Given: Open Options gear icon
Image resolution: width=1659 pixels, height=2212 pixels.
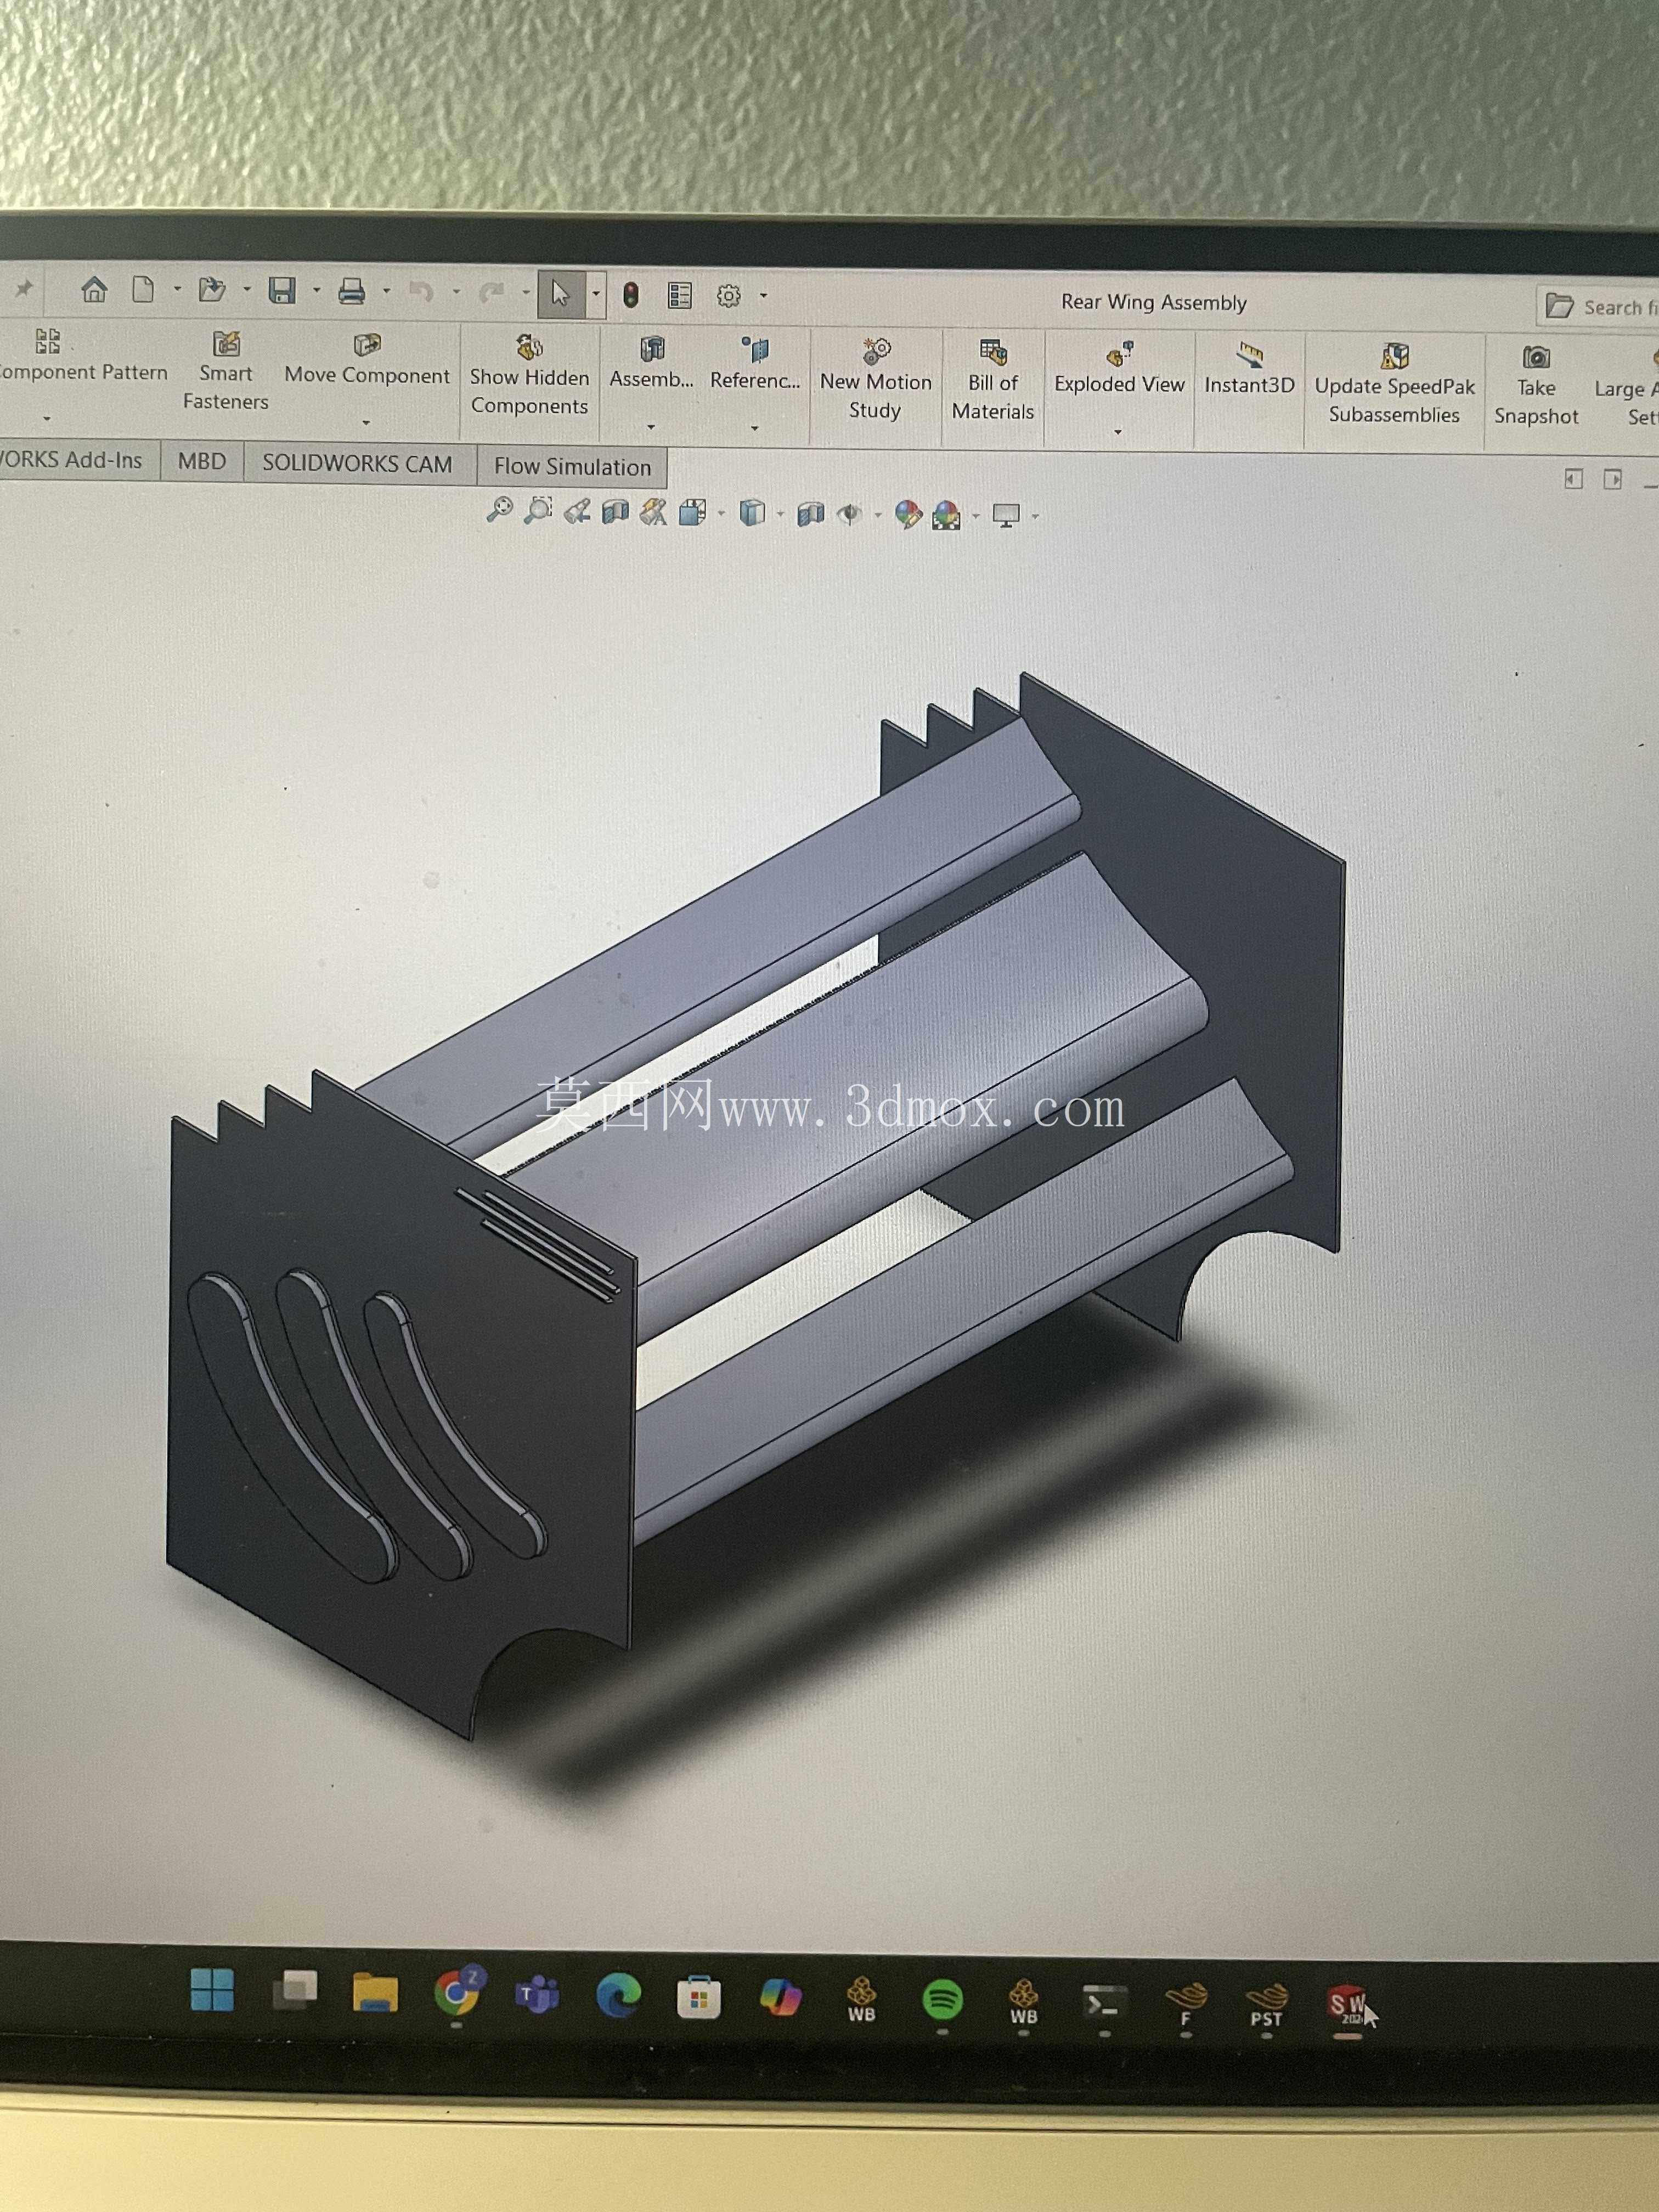Looking at the screenshot, I should tap(729, 296).
